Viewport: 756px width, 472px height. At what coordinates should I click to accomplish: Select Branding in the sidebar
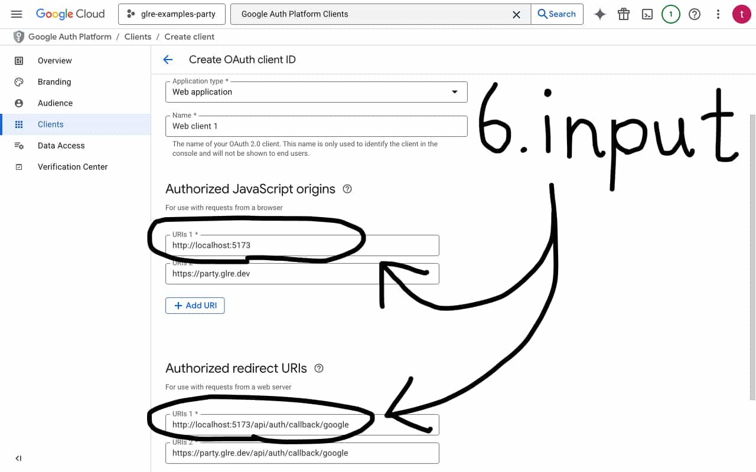click(54, 82)
